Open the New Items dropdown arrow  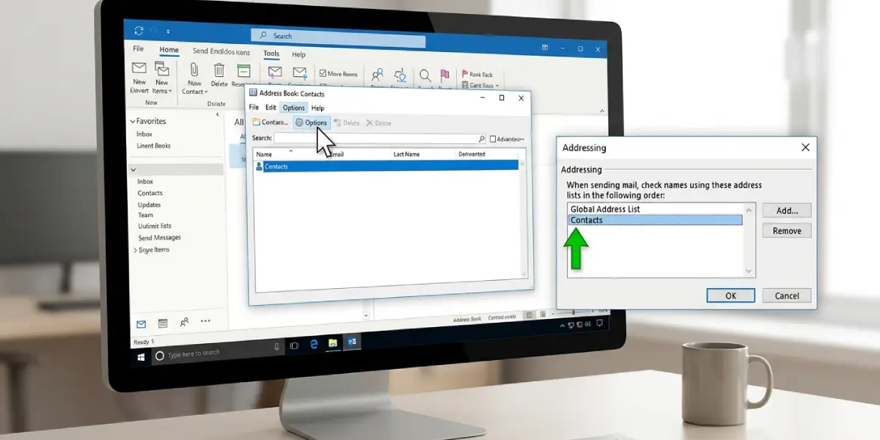pos(170,92)
